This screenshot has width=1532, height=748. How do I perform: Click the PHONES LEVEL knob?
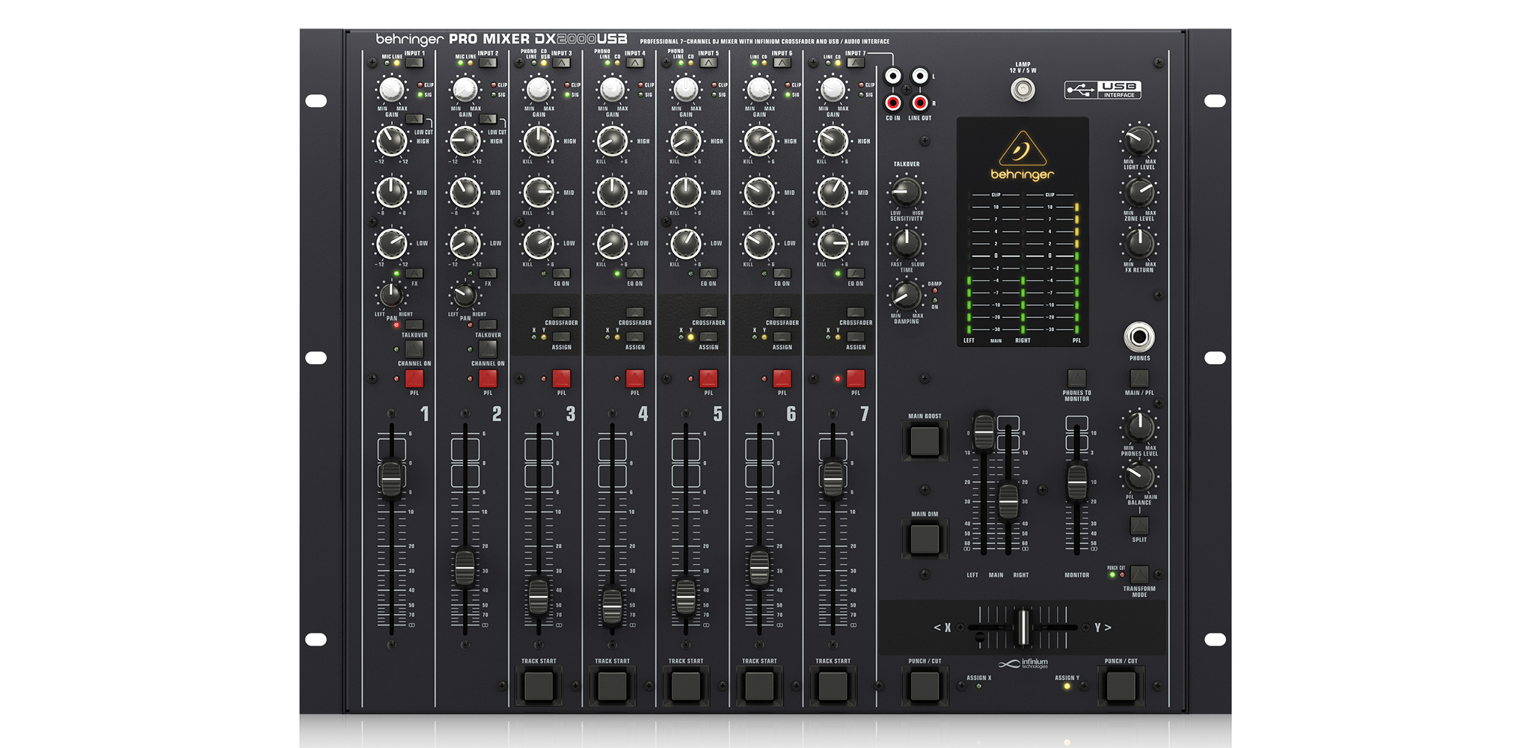[x=1139, y=427]
